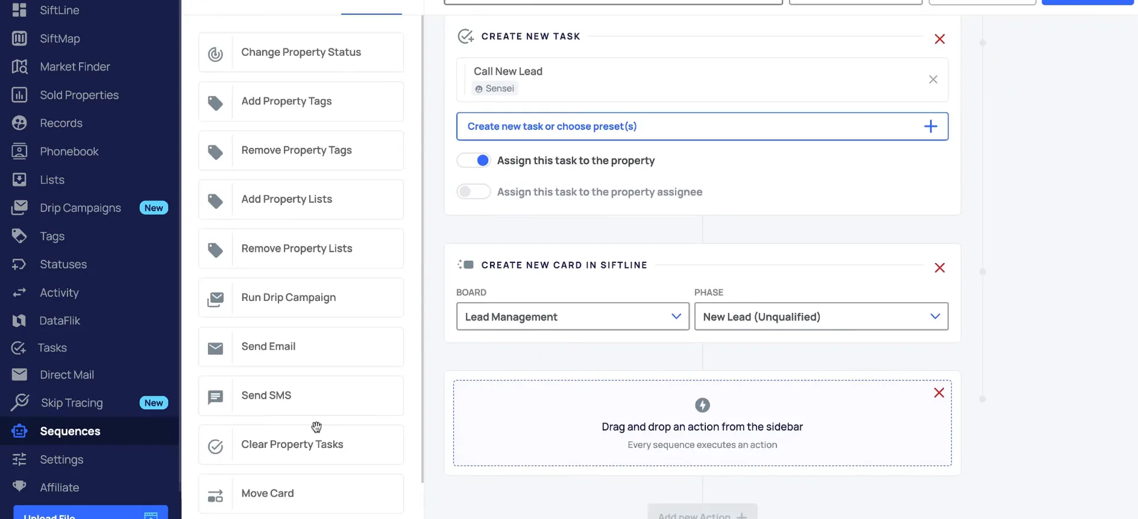
Task: Select the Remove Property Lists action
Action: click(x=301, y=249)
